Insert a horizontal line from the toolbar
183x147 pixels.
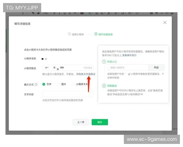pos(162,13)
